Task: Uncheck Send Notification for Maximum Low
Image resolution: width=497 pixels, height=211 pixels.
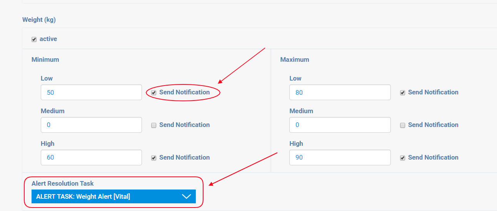Action: click(x=403, y=92)
